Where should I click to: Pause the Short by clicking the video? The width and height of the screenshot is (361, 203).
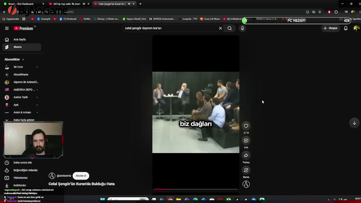[x=196, y=112]
